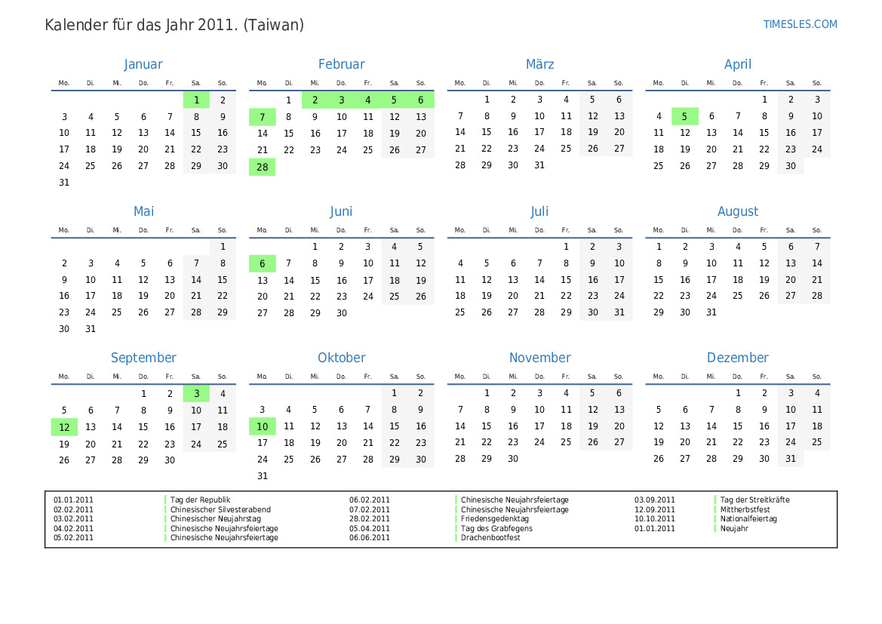Click legend date 06.06.2011
The height and width of the screenshot is (624, 882).
370,537
